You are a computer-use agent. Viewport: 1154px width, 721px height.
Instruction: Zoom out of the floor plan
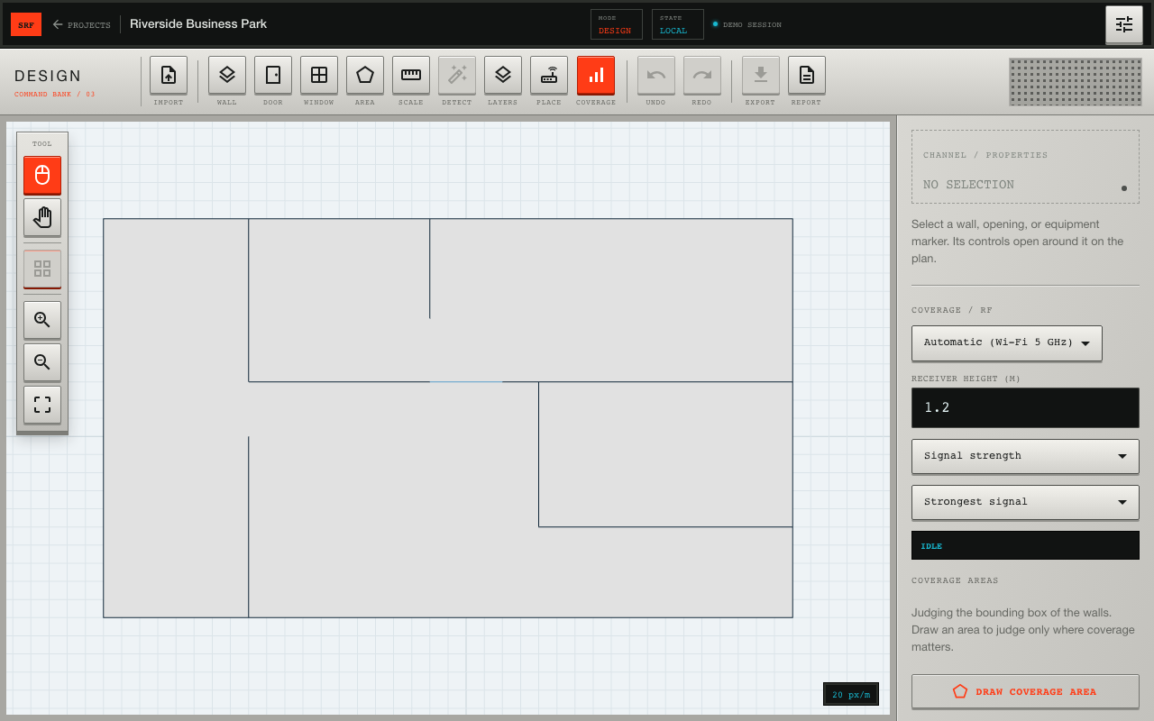point(42,362)
